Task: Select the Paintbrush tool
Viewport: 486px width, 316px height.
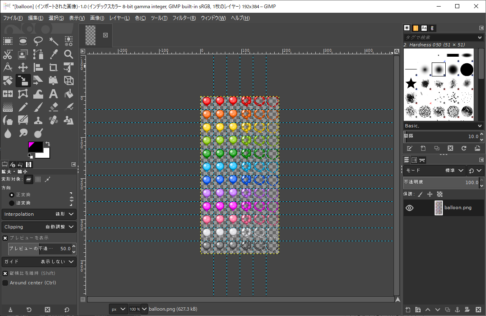Action: point(38,107)
